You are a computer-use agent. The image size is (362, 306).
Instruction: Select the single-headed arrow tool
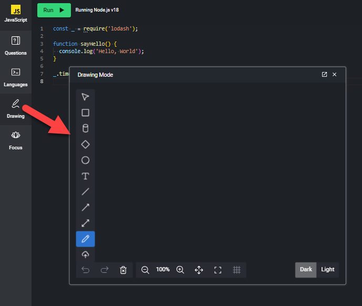coord(85,208)
